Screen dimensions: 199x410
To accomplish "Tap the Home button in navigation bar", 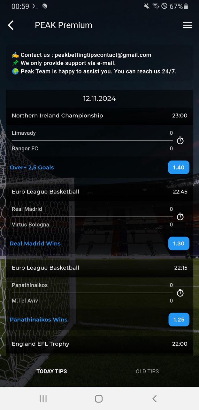I will (98, 399).
